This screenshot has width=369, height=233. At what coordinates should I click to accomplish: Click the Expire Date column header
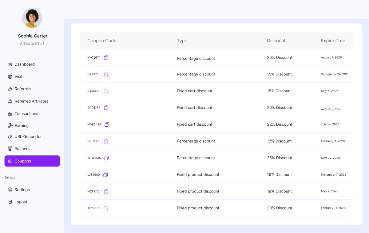333,41
